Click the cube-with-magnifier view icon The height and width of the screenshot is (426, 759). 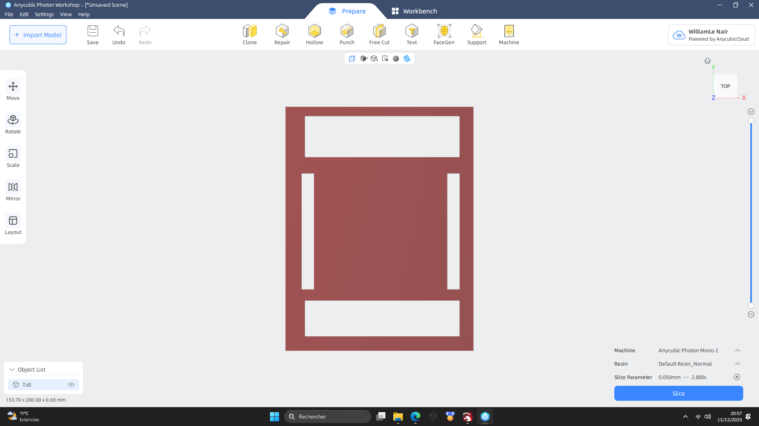point(374,59)
